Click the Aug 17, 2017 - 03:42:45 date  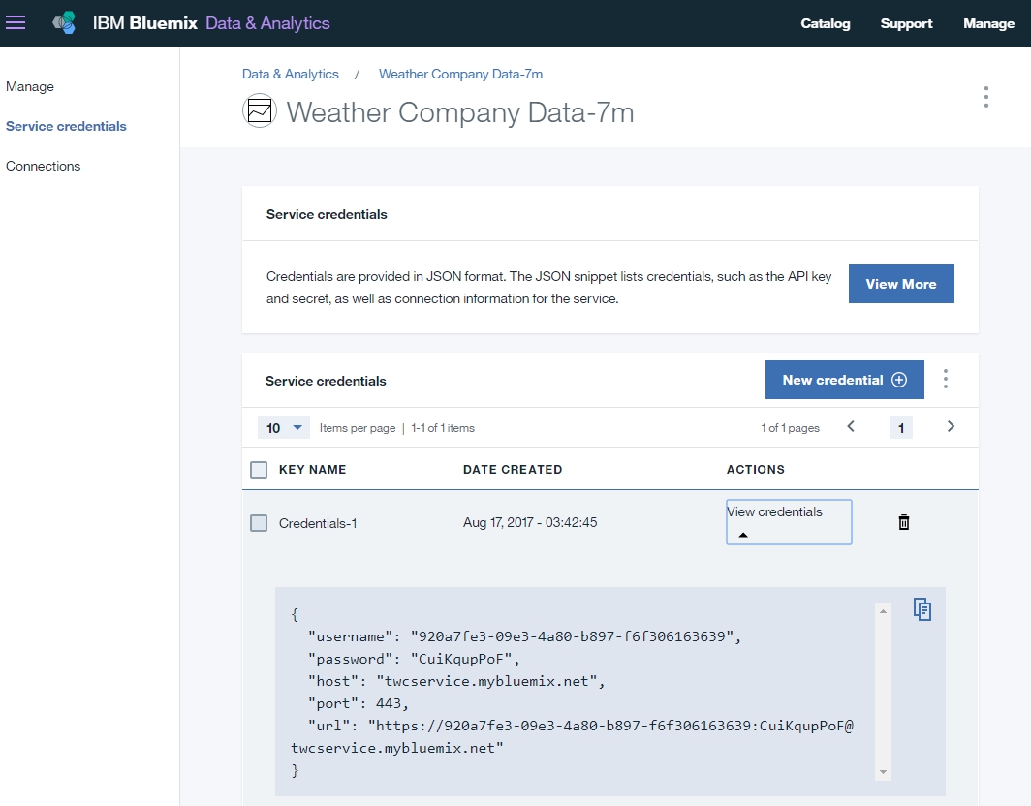click(x=530, y=523)
